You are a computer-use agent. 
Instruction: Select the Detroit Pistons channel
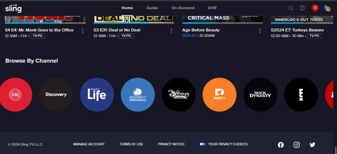pos(15,95)
